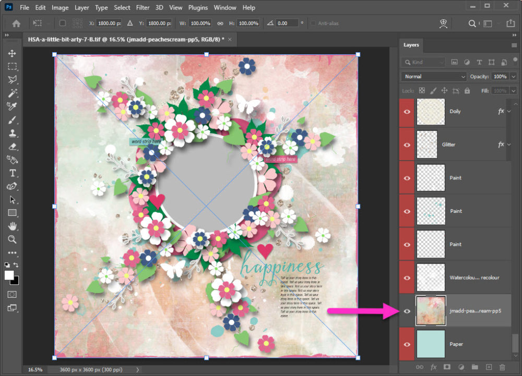Toggle the reference point checkbox
The width and height of the screenshot is (522, 376).
(x=62, y=23)
